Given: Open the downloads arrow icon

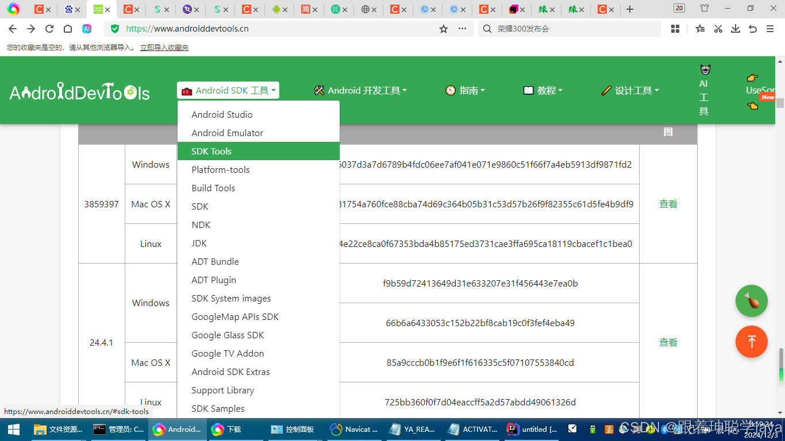Looking at the screenshot, I should click(x=735, y=29).
